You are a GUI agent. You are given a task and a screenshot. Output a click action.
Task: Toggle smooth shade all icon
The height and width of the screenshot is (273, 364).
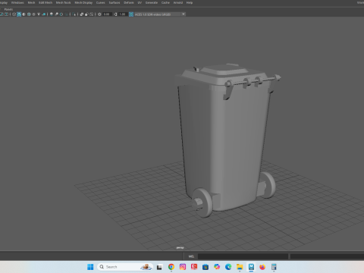pos(19,14)
